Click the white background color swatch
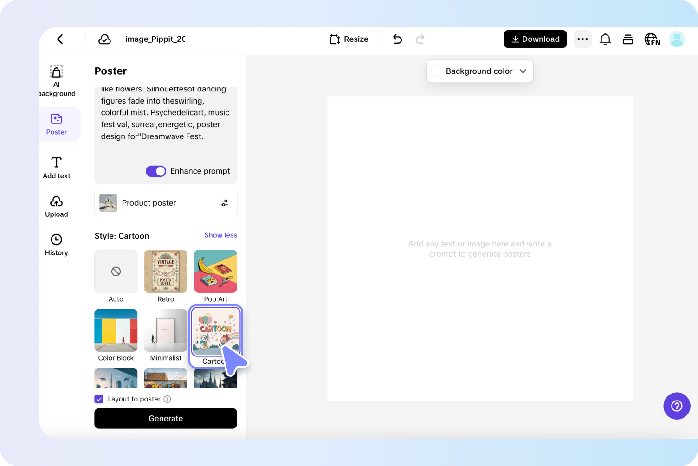698x466 pixels. pyautogui.click(x=436, y=71)
